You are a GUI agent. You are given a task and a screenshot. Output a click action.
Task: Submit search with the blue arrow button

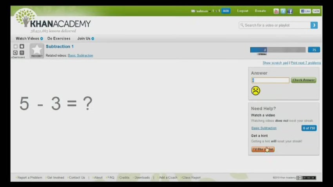(x=314, y=25)
